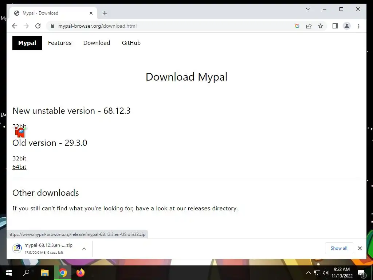Open the tab search chevron
This screenshot has height=280, width=373.
tap(307, 9)
